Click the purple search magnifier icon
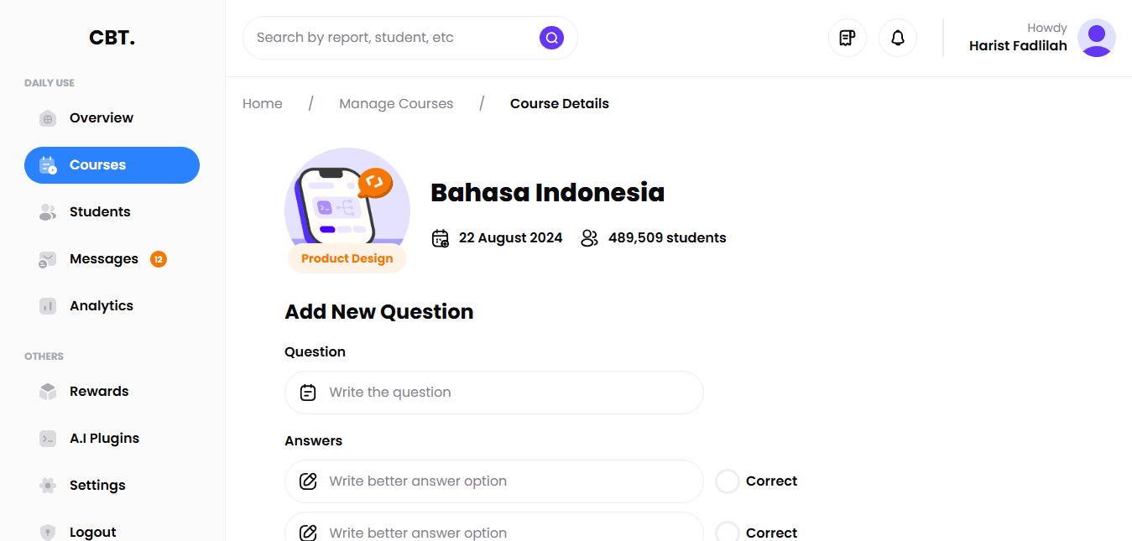1132x541 pixels. pos(551,38)
